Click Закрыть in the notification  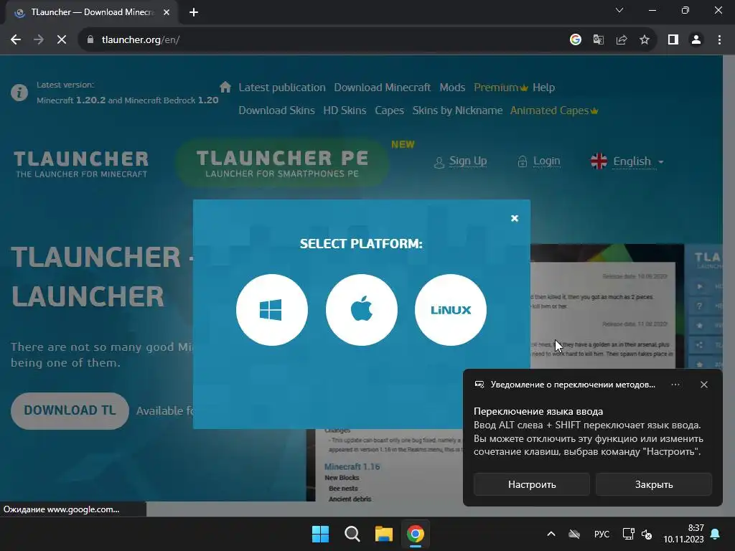coord(654,484)
